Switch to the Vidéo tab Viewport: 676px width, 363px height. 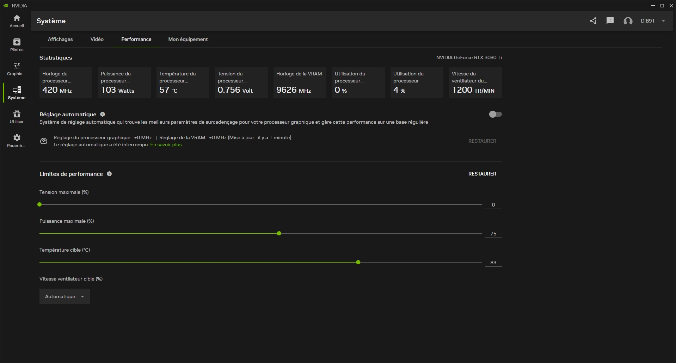coord(97,39)
